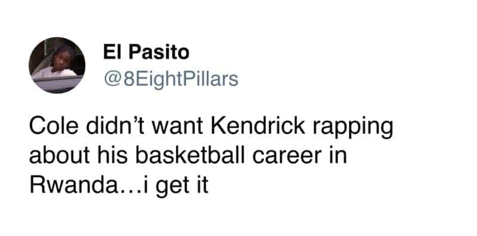This screenshot has height=236, width=477.
Task: Click the word want in the tweet
Action: point(177,128)
